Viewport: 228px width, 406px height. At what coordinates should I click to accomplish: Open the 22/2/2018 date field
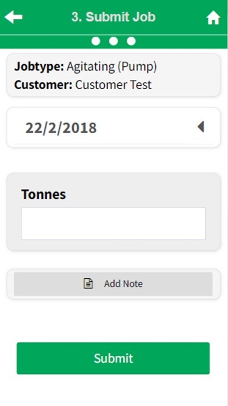[x=113, y=128]
